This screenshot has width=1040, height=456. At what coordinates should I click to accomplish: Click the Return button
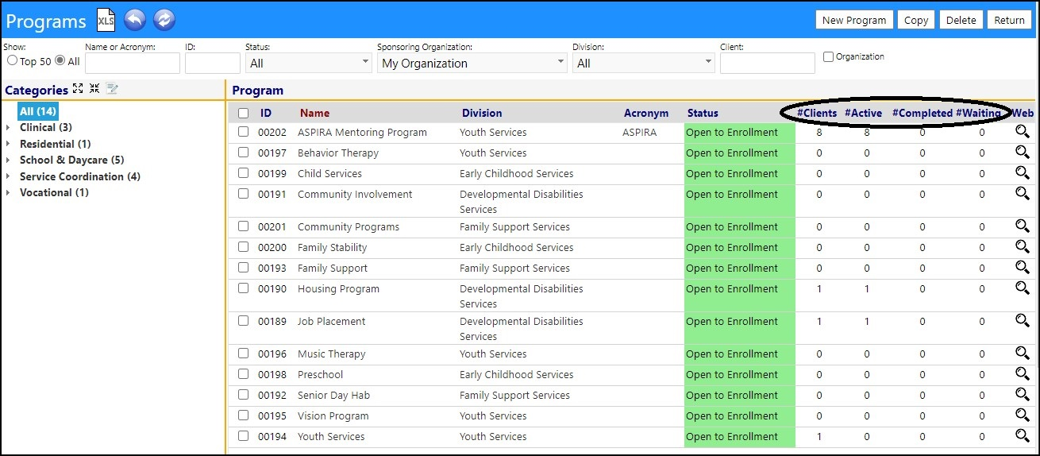[1010, 20]
